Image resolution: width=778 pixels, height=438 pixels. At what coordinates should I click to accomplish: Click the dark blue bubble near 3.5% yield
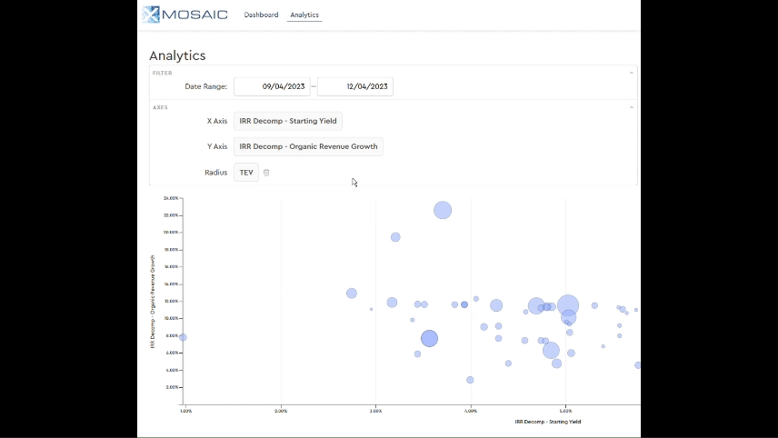[429, 338]
